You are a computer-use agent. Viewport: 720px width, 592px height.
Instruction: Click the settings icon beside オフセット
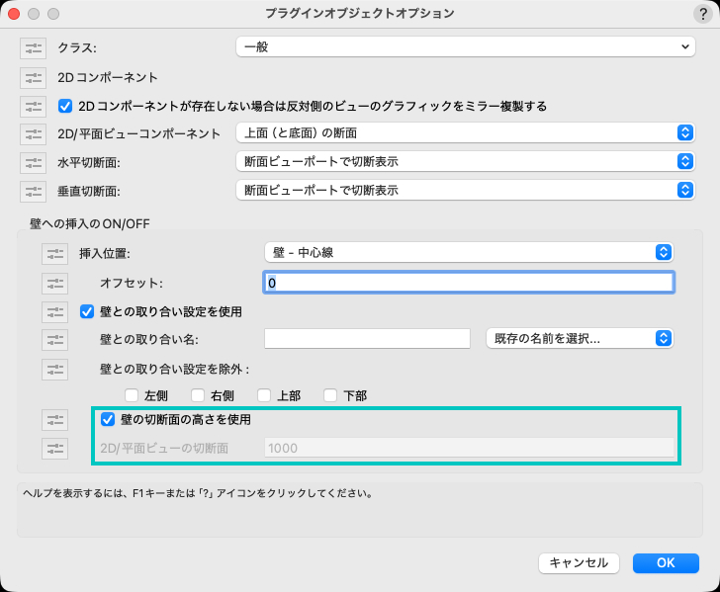tap(55, 284)
